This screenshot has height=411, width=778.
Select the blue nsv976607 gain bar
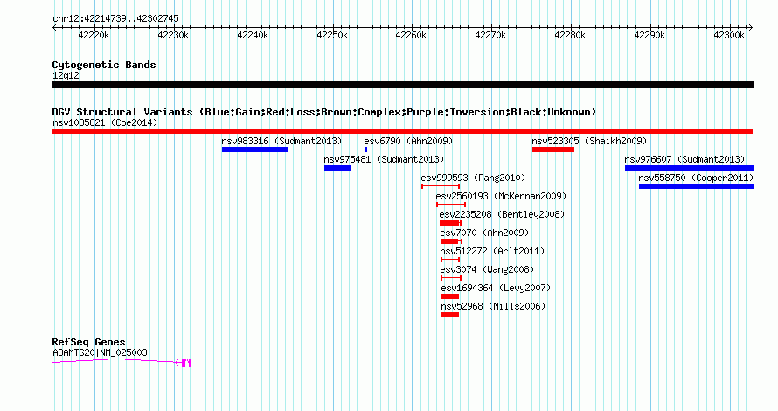click(x=689, y=168)
